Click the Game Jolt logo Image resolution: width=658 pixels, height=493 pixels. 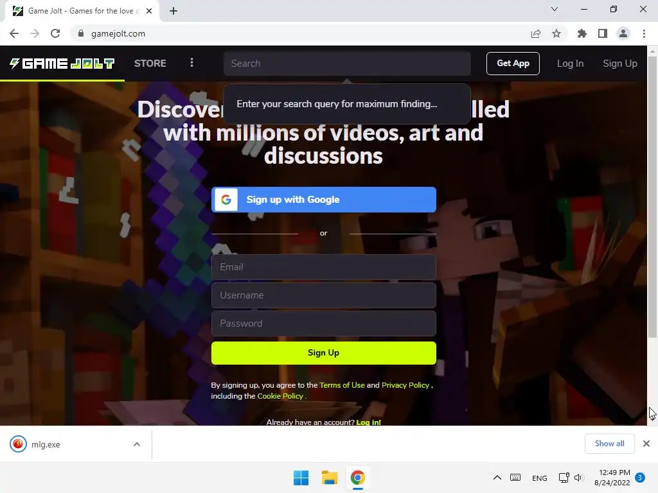tap(62, 64)
